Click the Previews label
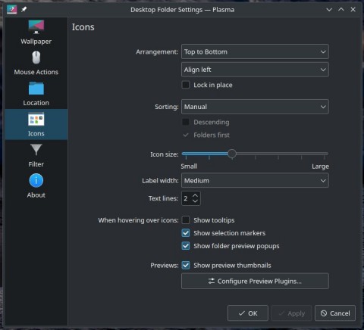 tap(165, 265)
